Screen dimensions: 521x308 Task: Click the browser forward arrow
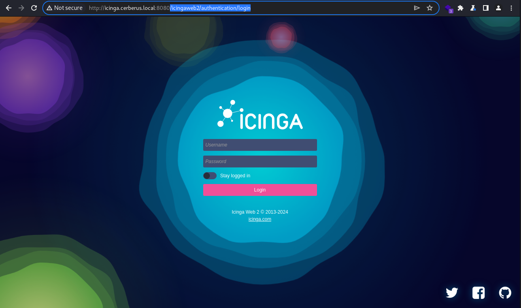tap(21, 8)
